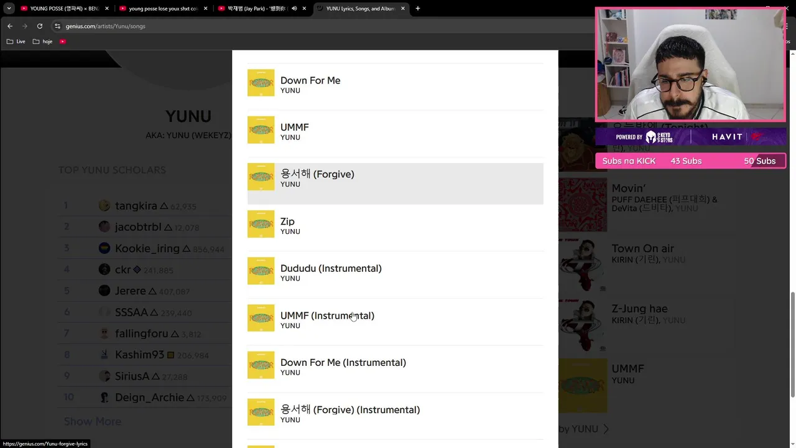Mute the Jay Park tab audio icon

294,9
